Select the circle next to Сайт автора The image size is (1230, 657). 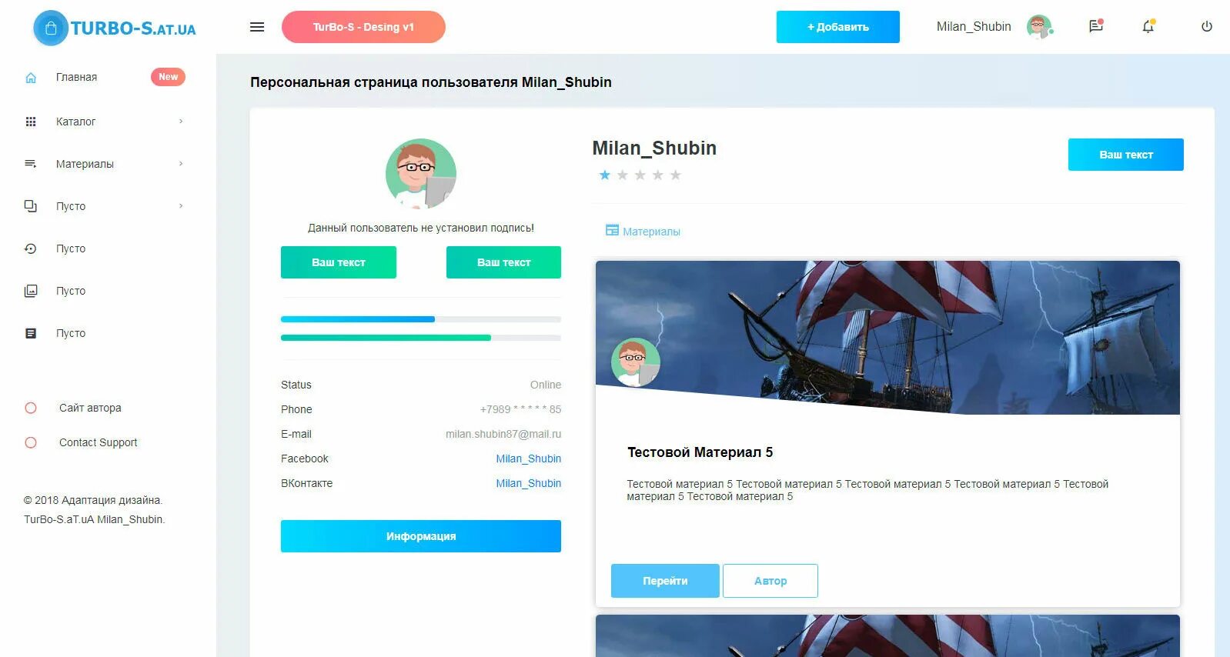pyautogui.click(x=31, y=408)
